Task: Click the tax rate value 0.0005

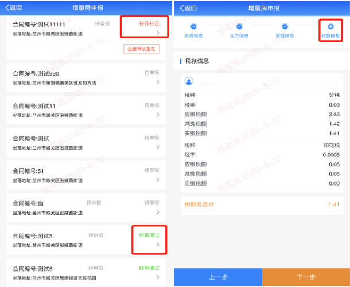Action: click(x=331, y=155)
